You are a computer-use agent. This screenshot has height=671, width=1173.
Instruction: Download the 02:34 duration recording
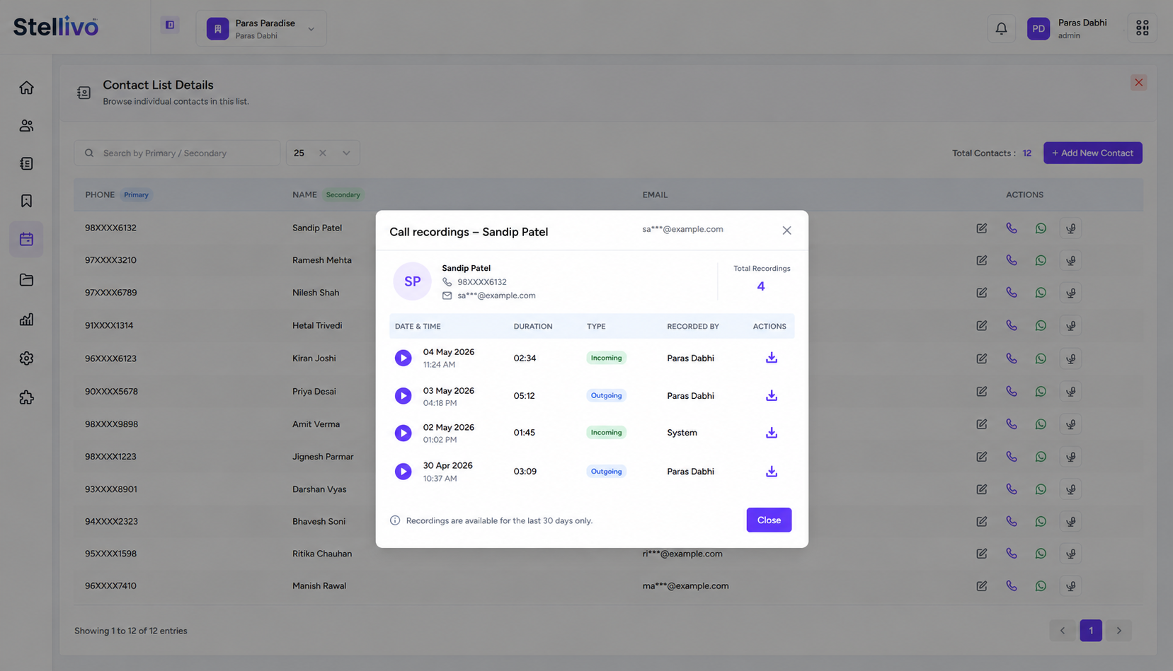click(771, 358)
